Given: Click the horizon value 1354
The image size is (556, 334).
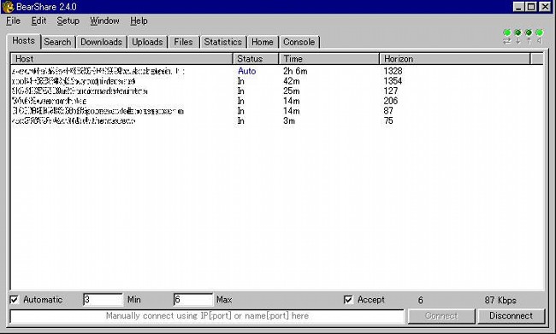Looking at the screenshot, I should pos(393,81).
